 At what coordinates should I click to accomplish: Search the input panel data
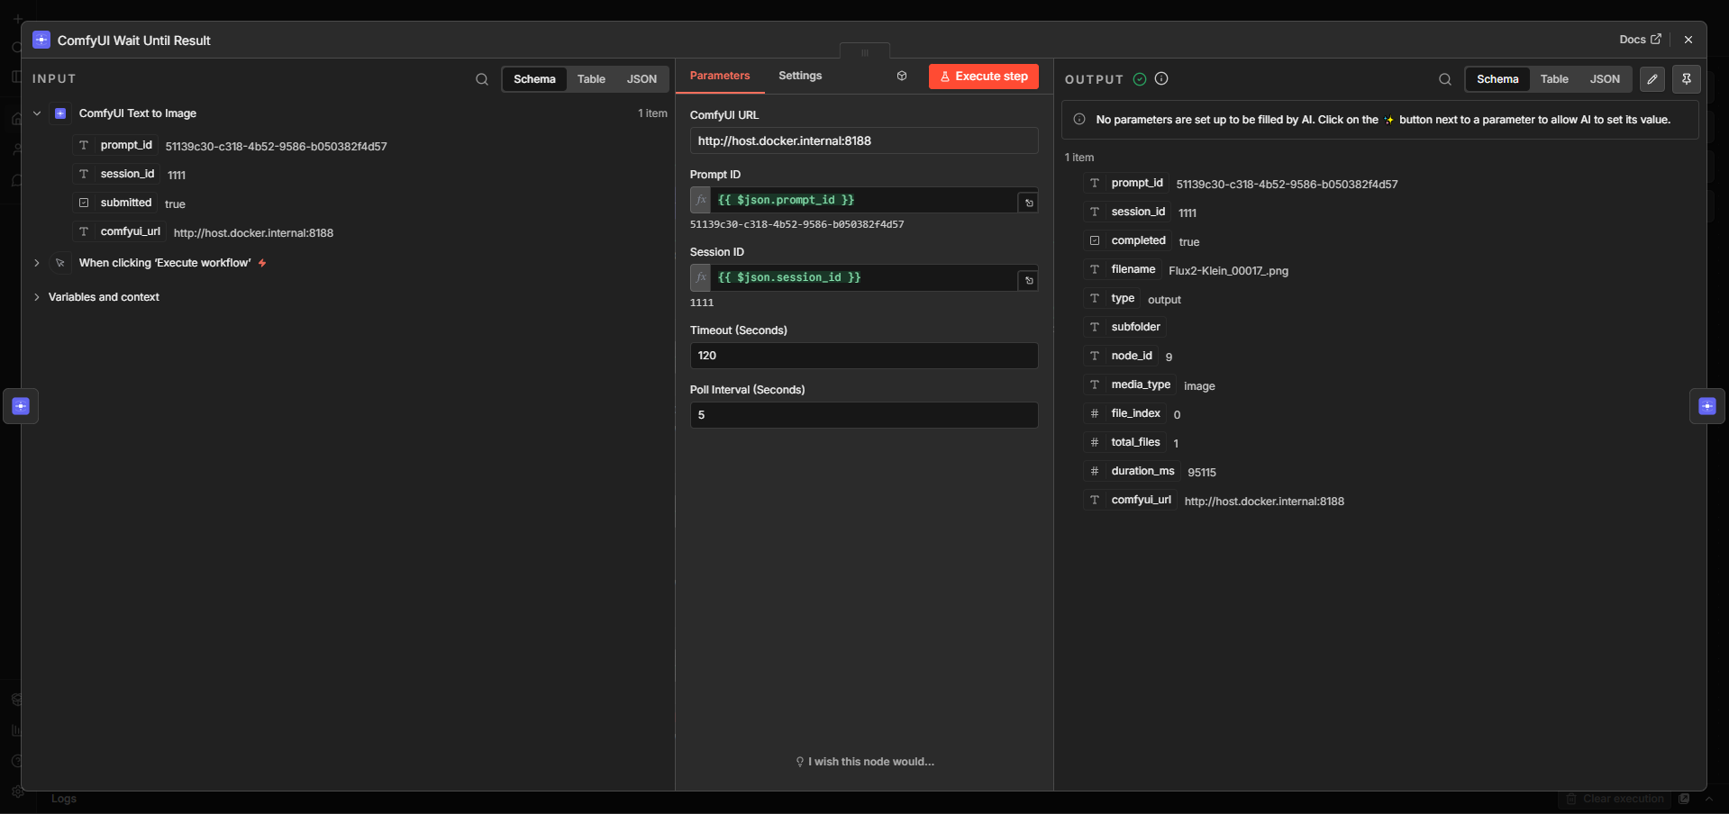click(482, 79)
